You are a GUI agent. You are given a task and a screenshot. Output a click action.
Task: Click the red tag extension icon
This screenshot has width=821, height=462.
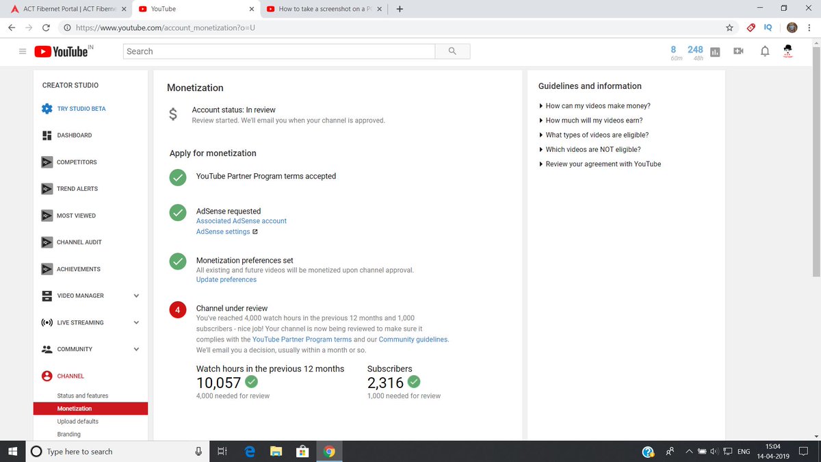(x=751, y=28)
